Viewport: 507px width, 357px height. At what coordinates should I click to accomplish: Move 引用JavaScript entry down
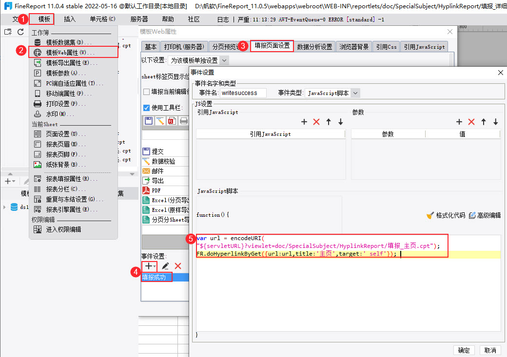(x=340, y=122)
